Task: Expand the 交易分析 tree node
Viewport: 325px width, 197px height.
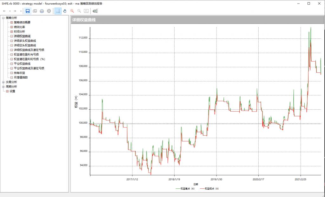Action: [3, 82]
